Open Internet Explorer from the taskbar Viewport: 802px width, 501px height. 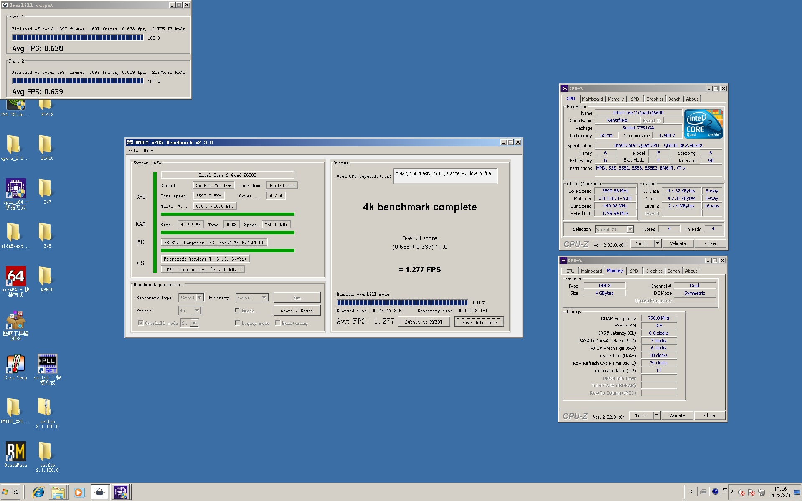pos(38,492)
